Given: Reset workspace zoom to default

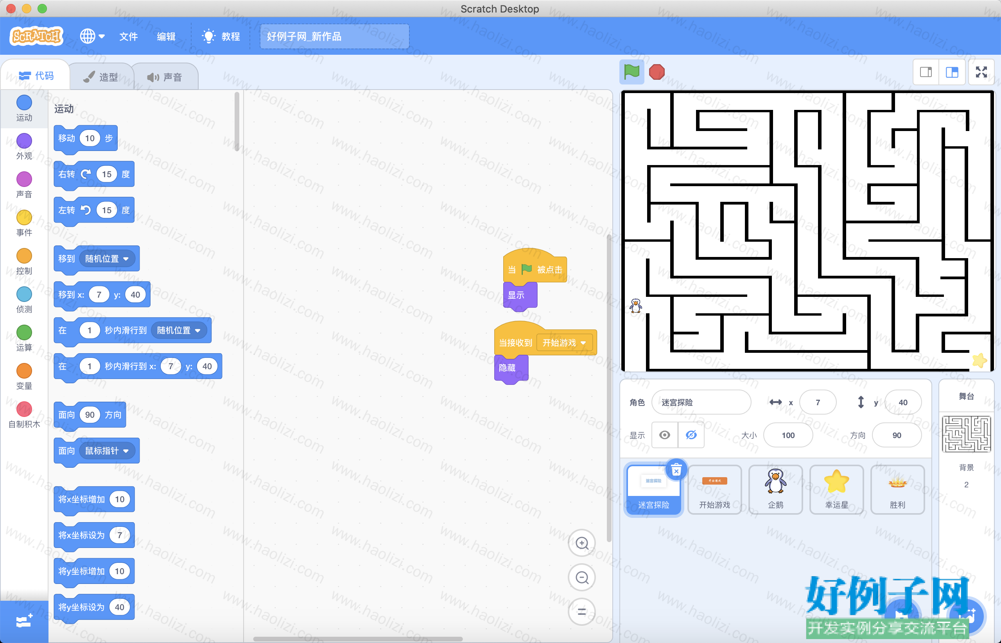Looking at the screenshot, I should pos(581,612).
